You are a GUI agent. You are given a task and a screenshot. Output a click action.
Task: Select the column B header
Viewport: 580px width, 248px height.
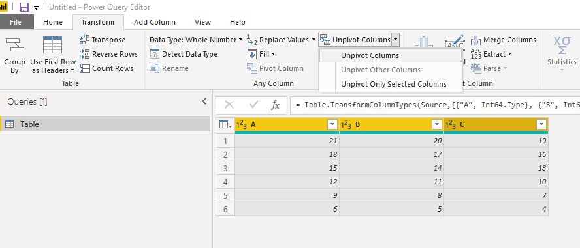pyautogui.click(x=391, y=124)
